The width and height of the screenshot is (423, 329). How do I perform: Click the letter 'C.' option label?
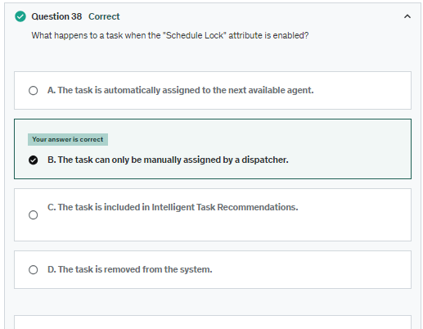[x=52, y=207]
